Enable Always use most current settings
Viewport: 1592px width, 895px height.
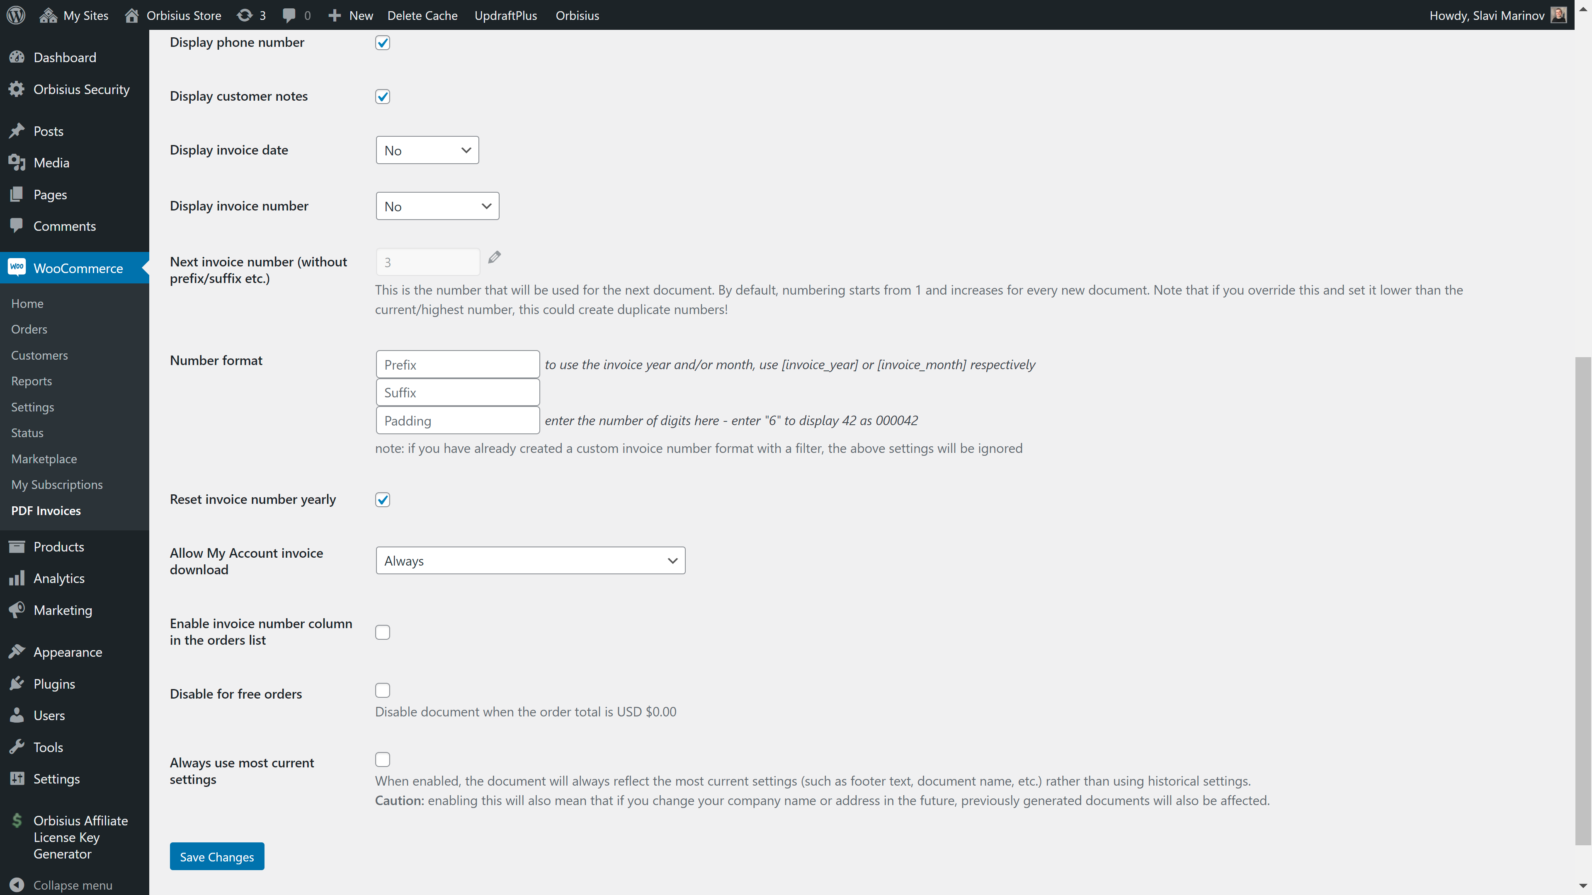[x=383, y=759]
